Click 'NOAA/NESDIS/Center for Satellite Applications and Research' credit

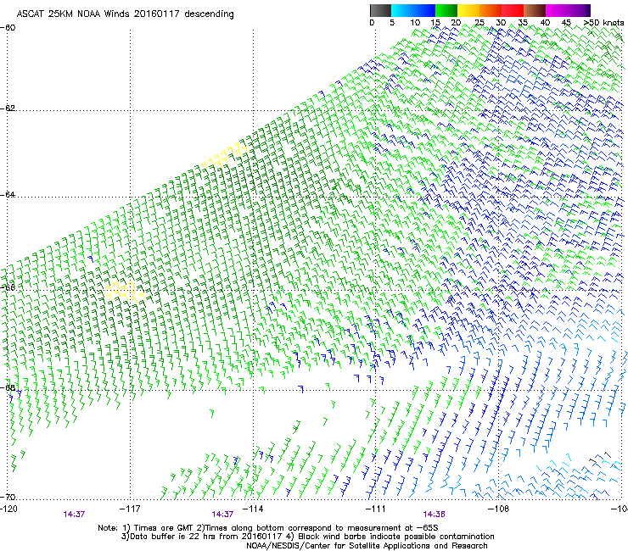click(x=367, y=546)
